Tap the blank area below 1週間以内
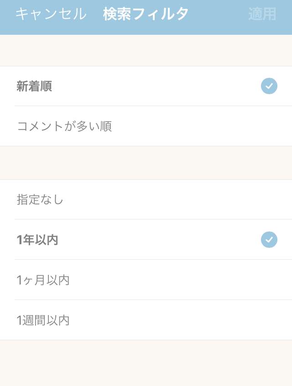 (x=146, y=363)
